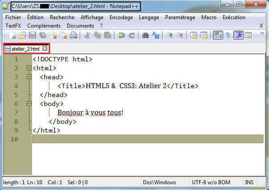Screen dimensions: 269x190
Task: Open the Édition menu
Action: tap(35, 17)
